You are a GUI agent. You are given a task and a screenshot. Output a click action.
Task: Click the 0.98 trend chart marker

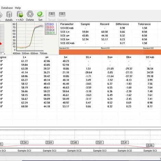click(x=150, y=145)
